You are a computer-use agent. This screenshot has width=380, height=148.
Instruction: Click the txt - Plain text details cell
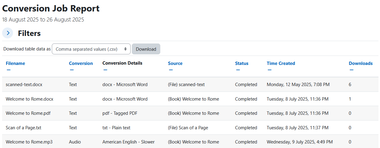(x=116, y=128)
